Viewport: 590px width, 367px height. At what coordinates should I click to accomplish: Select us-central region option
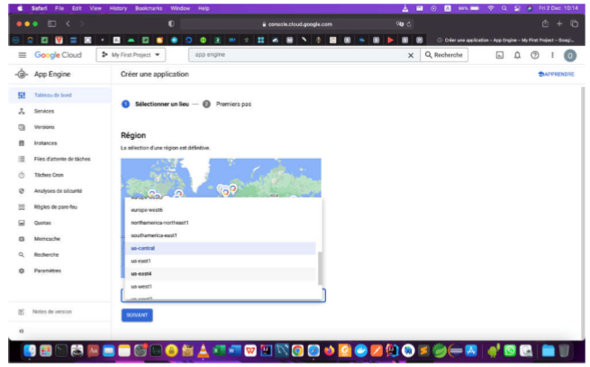coord(221,248)
